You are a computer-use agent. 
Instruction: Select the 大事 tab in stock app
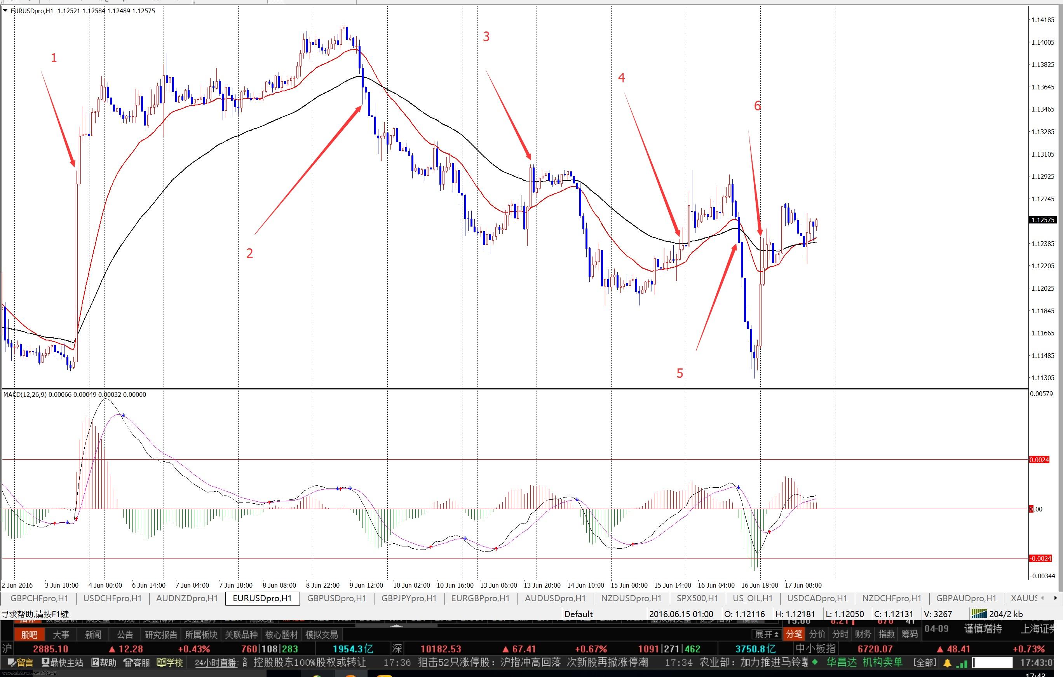pos(61,635)
